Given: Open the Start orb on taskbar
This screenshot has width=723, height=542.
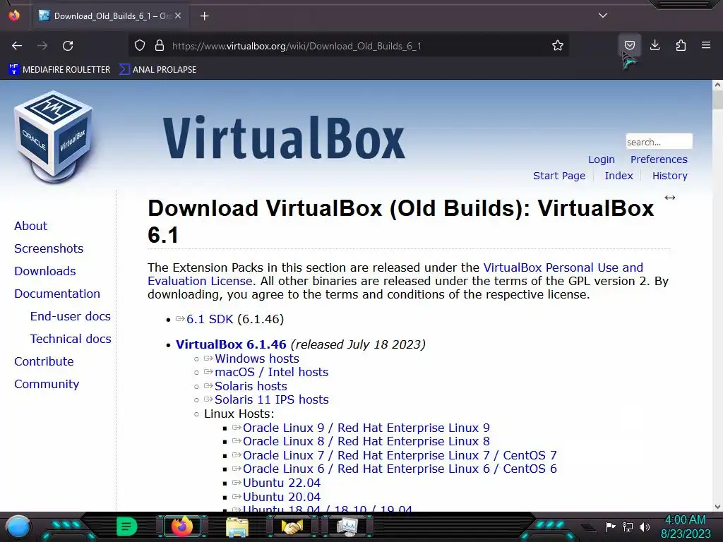Looking at the screenshot, I should (18, 526).
